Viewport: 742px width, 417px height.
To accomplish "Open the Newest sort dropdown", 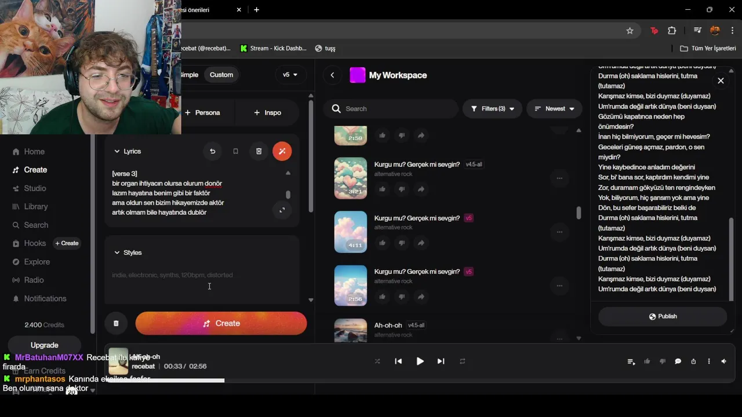I will coord(554,108).
